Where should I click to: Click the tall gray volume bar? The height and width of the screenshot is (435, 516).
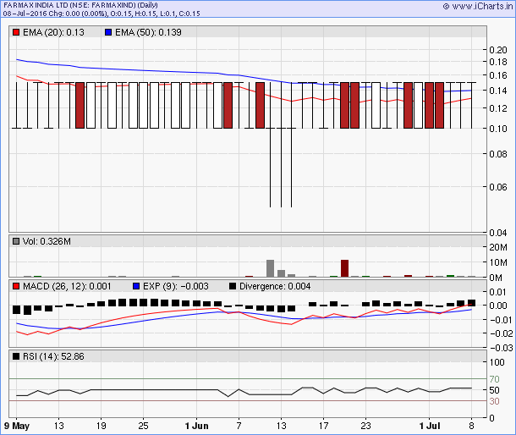[270, 268]
